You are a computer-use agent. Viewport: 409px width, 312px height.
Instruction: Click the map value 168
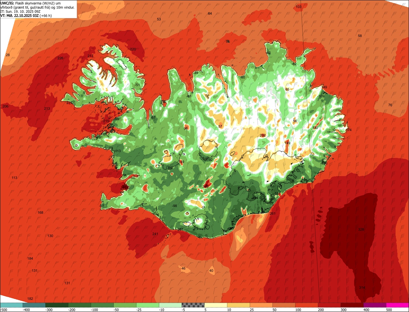[x=40, y=212]
